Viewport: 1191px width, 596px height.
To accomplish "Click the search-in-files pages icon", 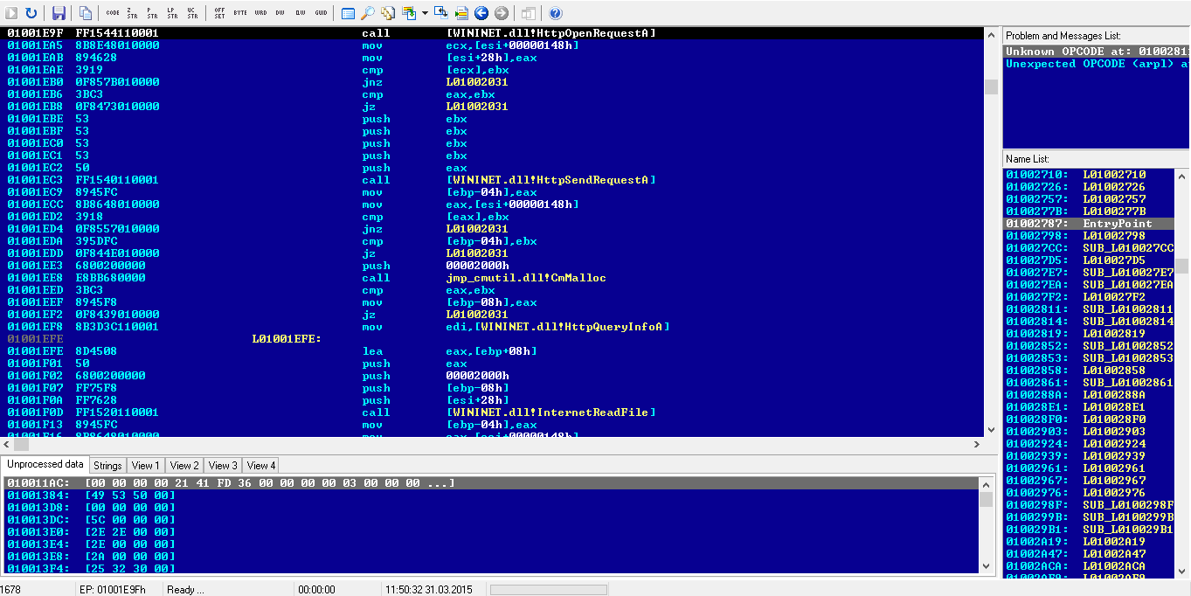I will [x=387, y=13].
